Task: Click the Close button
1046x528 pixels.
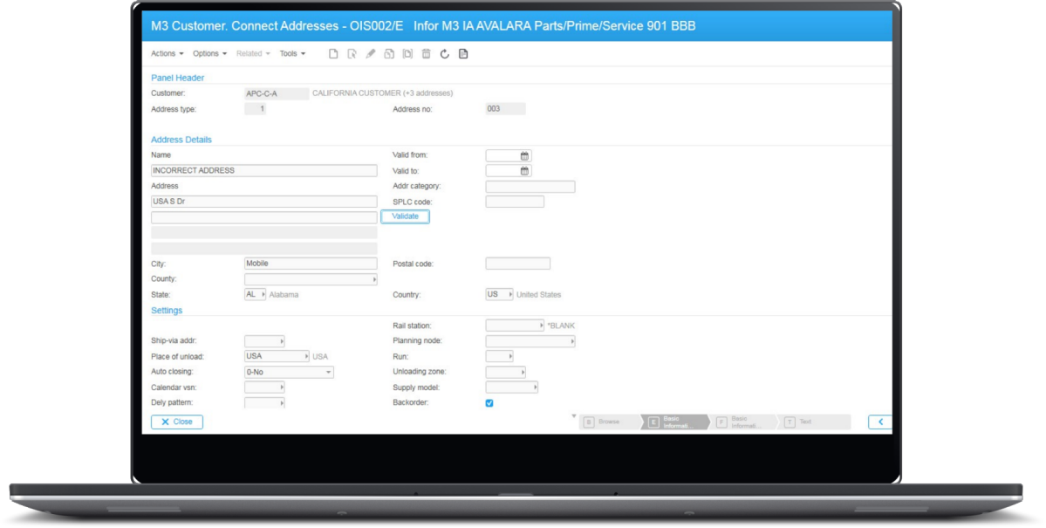Action: 177,422
